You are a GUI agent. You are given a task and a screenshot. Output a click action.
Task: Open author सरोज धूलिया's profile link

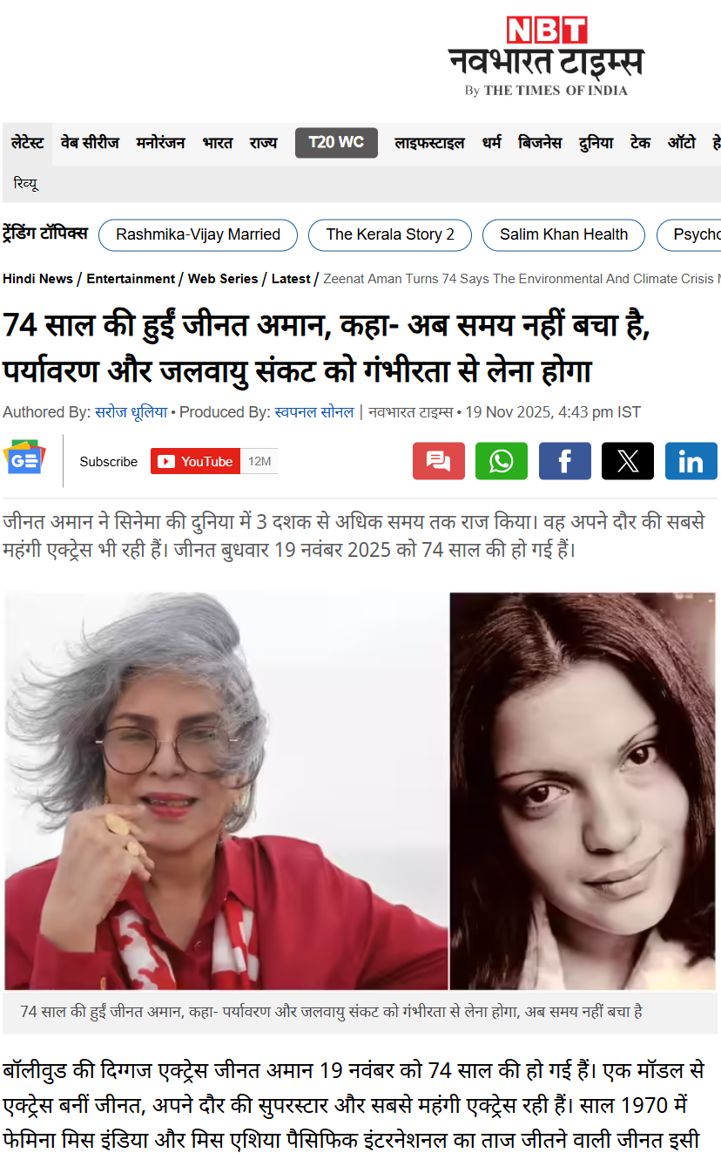pyautogui.click(x=131, y=411)
